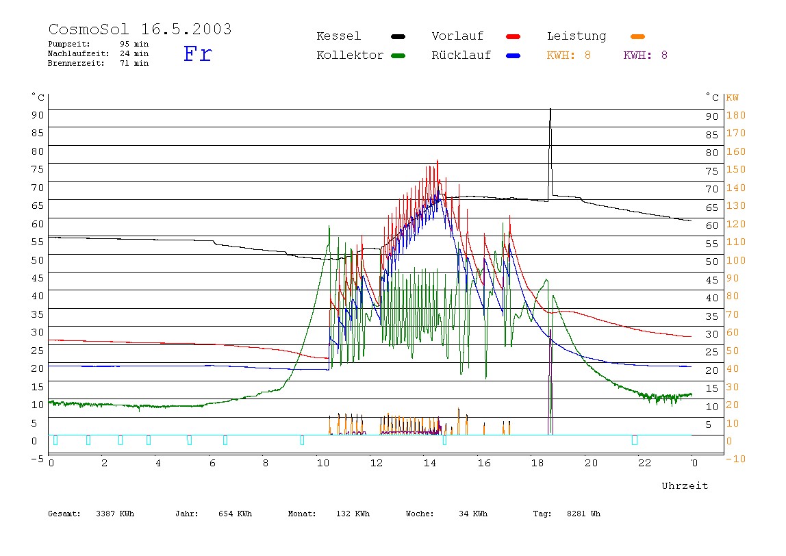Click the Uhrzeit axis title
Image resolution: width=786 pixels, height=556 pixels.
pos(685,485)
